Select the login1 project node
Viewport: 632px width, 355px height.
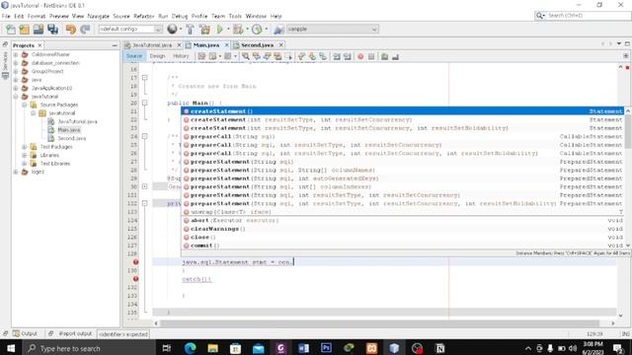pyautogui.click(x=38, y=172)
